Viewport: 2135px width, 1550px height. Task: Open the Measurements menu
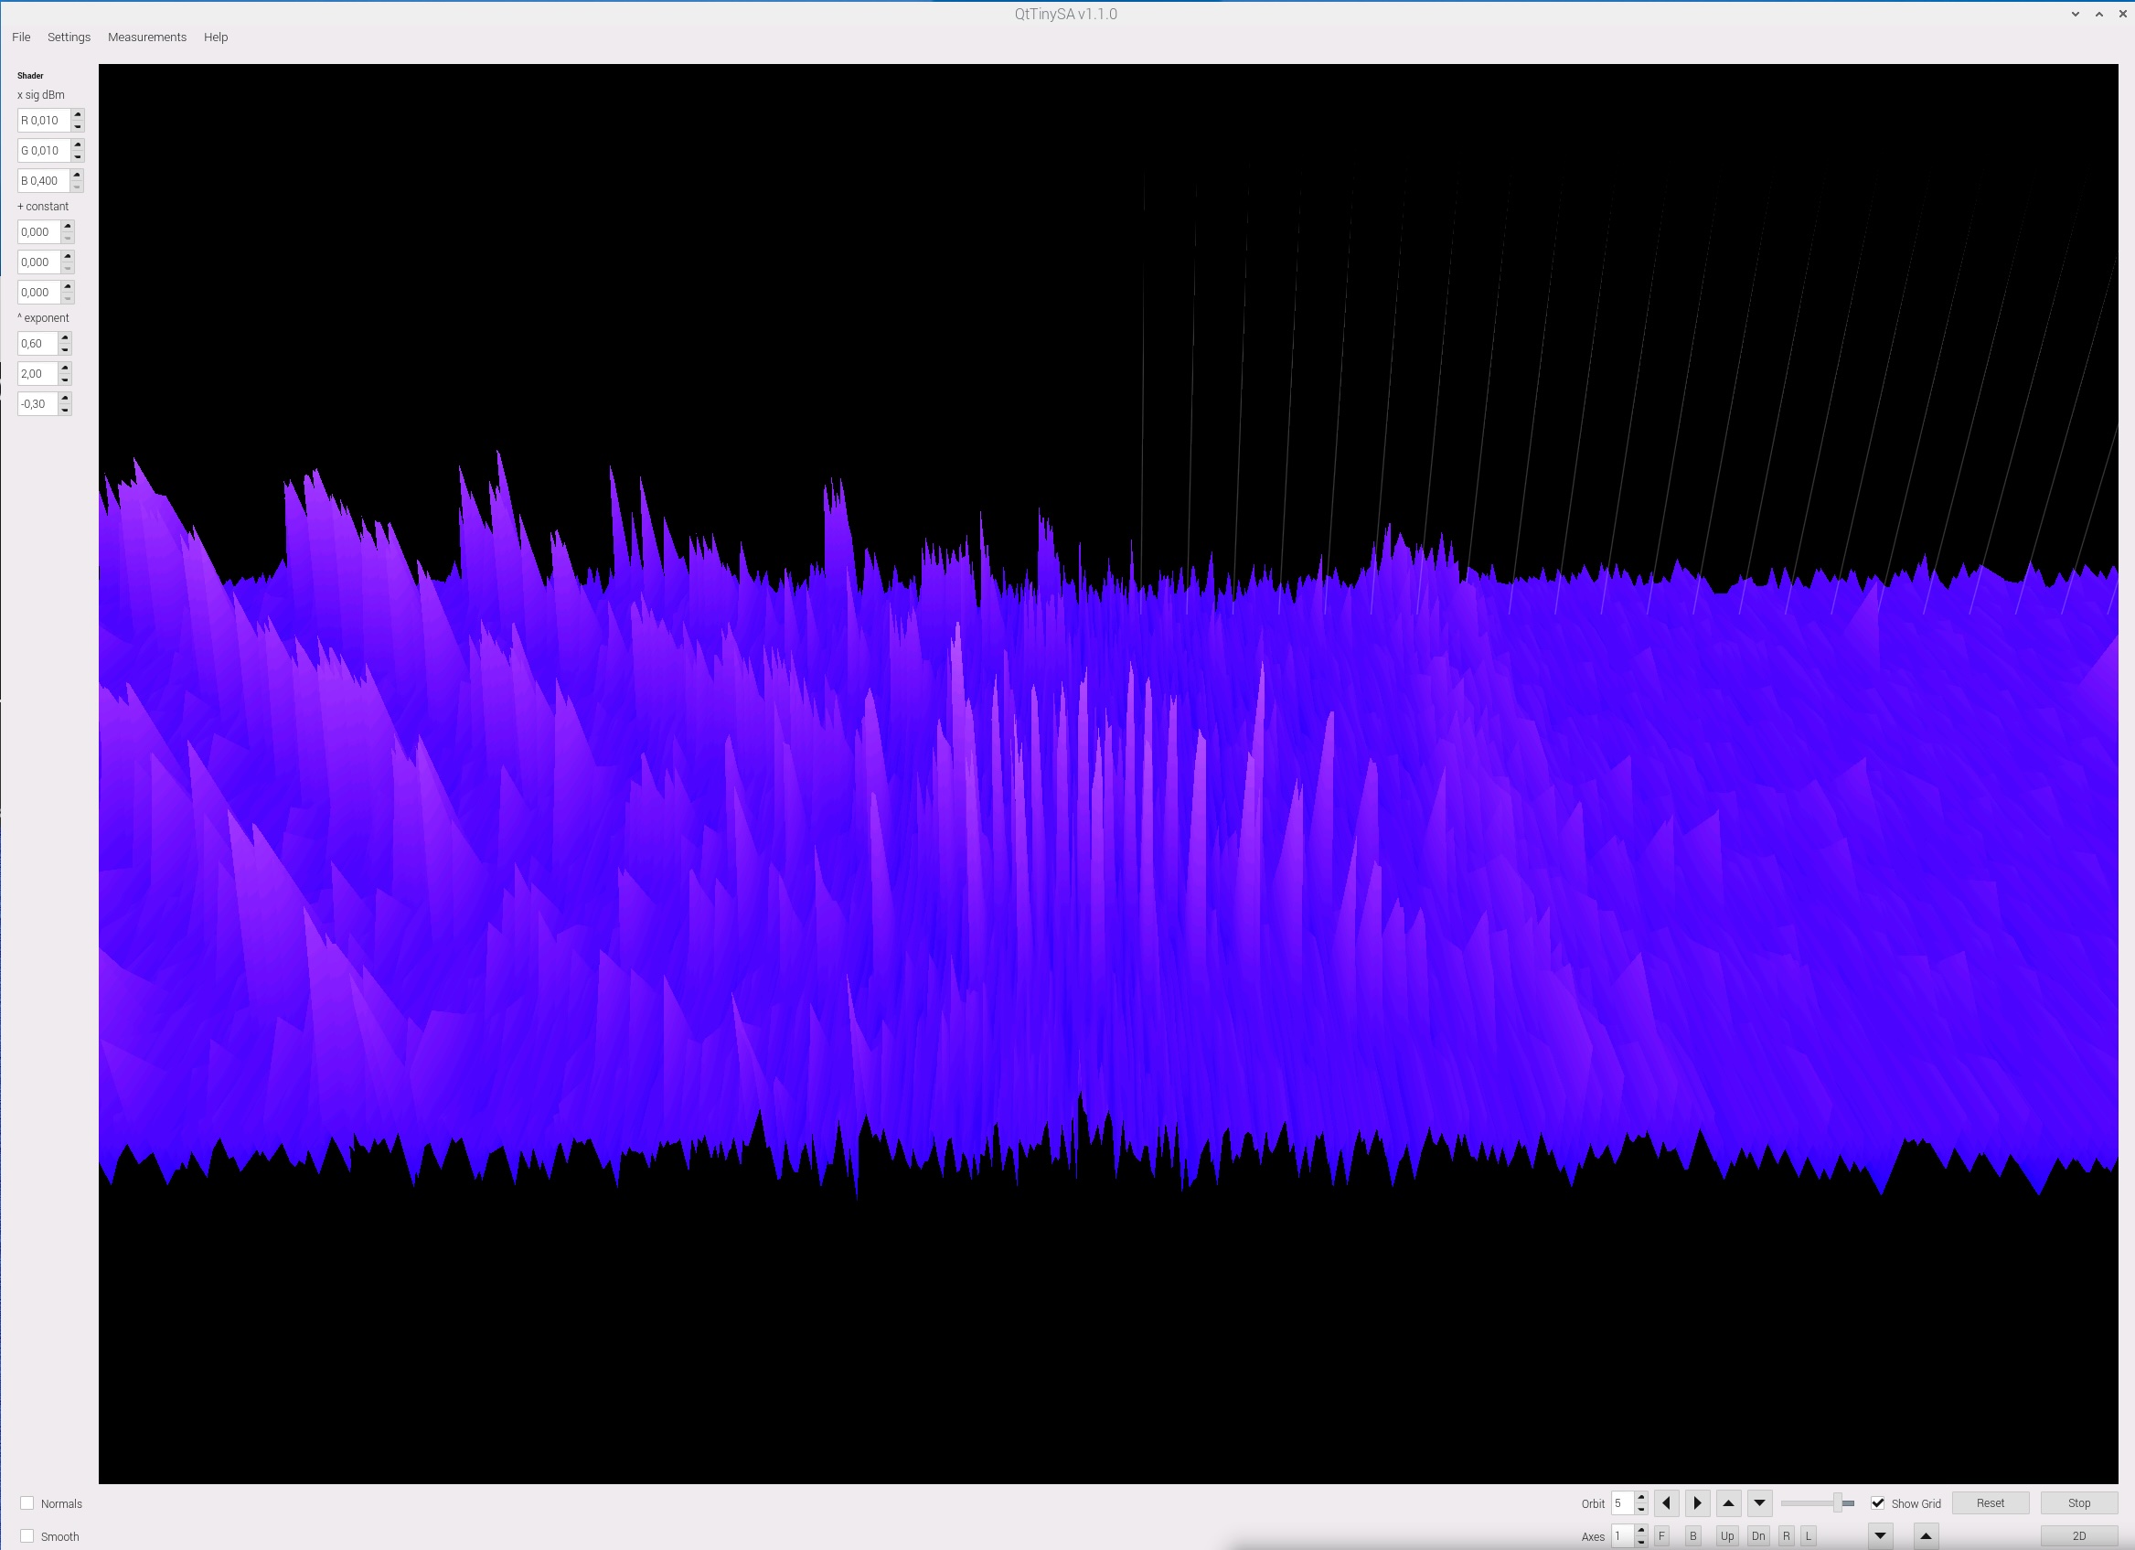point(147,37)
